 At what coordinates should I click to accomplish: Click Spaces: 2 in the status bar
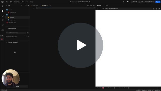pos(144,90)
